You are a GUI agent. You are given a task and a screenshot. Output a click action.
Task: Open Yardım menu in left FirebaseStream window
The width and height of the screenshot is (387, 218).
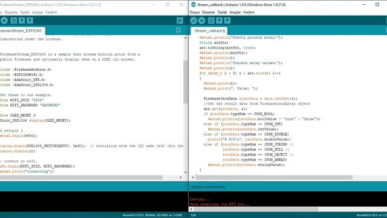tap(51, 12)
